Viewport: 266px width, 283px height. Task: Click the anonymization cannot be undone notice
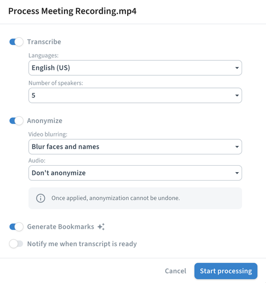[135, 198]
